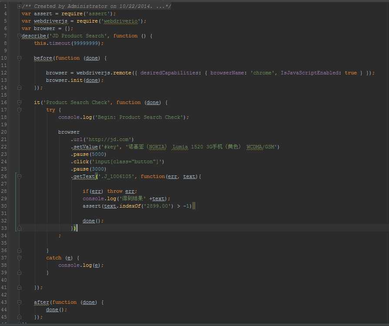
Task: Click the closing fold marker on line 41
Action: point(19,287)
